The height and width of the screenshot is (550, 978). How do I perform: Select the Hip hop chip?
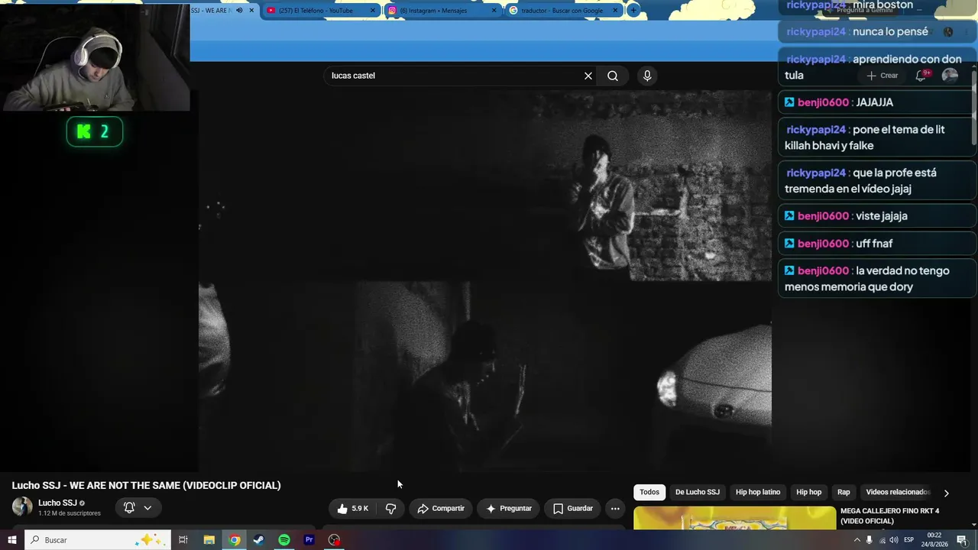click(x=809, y=493)
